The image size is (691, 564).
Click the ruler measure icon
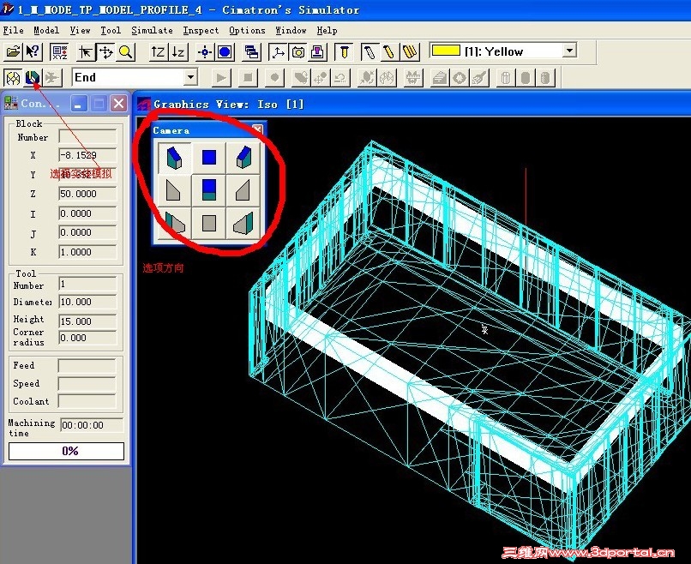(x=413, y=78)
